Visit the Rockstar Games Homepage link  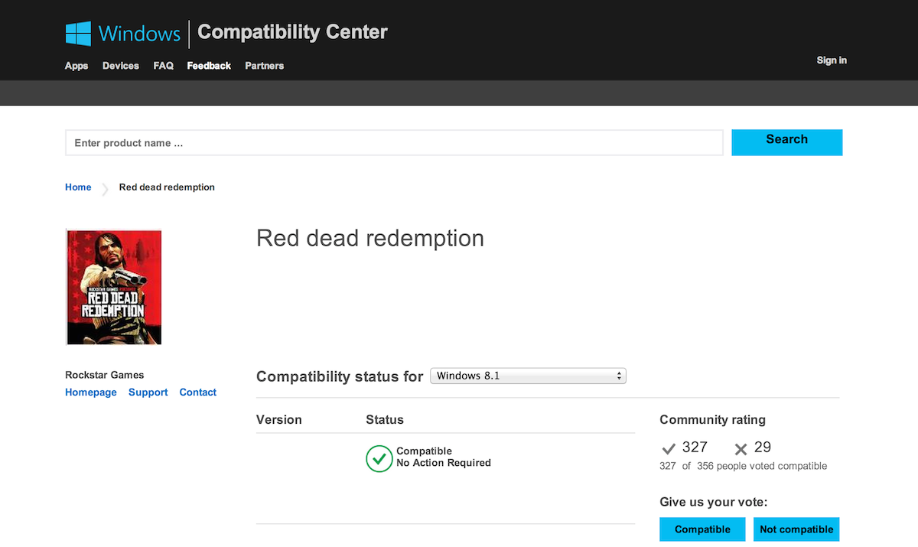click(x=91, y=392)
